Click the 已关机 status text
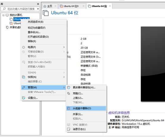Image resolution: width=165 pixels, height=137 pixels. click(125, 117)
